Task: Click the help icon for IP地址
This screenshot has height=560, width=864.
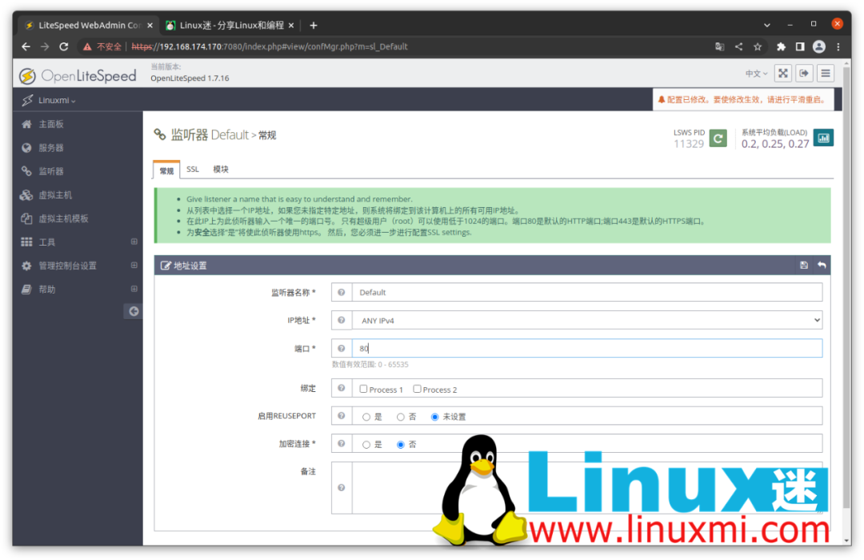Action: [342, 320]
